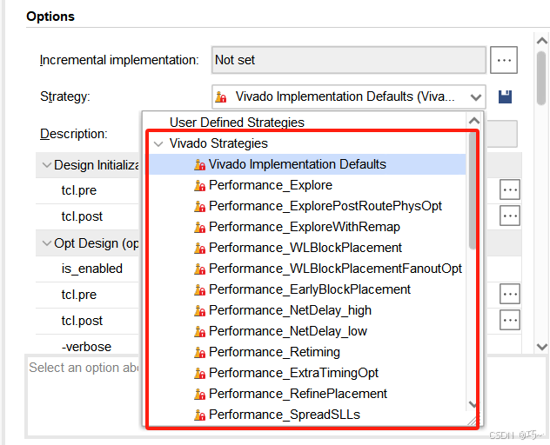
Task: Click strategy icon in Strategy combo box
Action: point(221,96)
